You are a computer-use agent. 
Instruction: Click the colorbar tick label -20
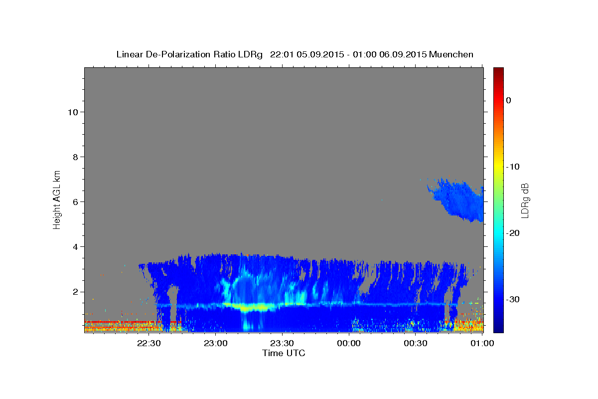pos(513,233)
